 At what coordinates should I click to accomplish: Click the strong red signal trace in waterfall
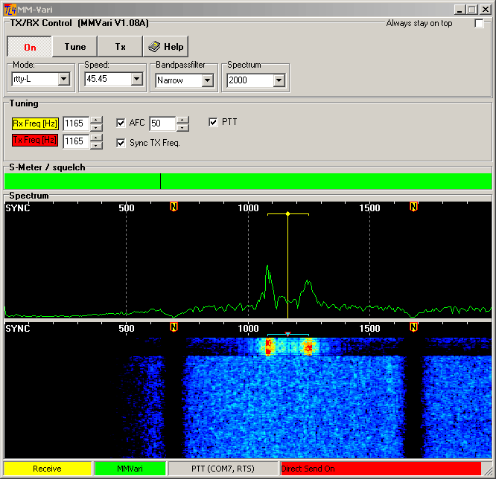[269, 347]
